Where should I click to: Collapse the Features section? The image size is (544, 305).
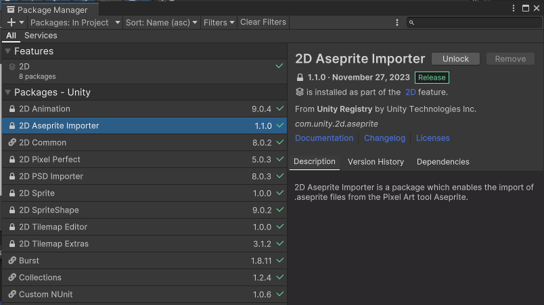(7, 51)
